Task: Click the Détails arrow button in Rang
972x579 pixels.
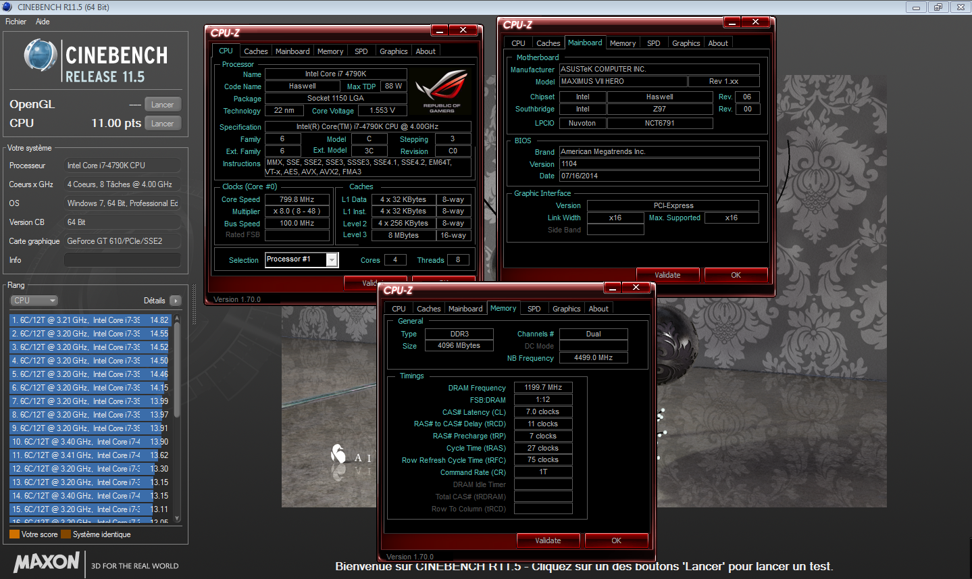Action: (x=176, y=301)
